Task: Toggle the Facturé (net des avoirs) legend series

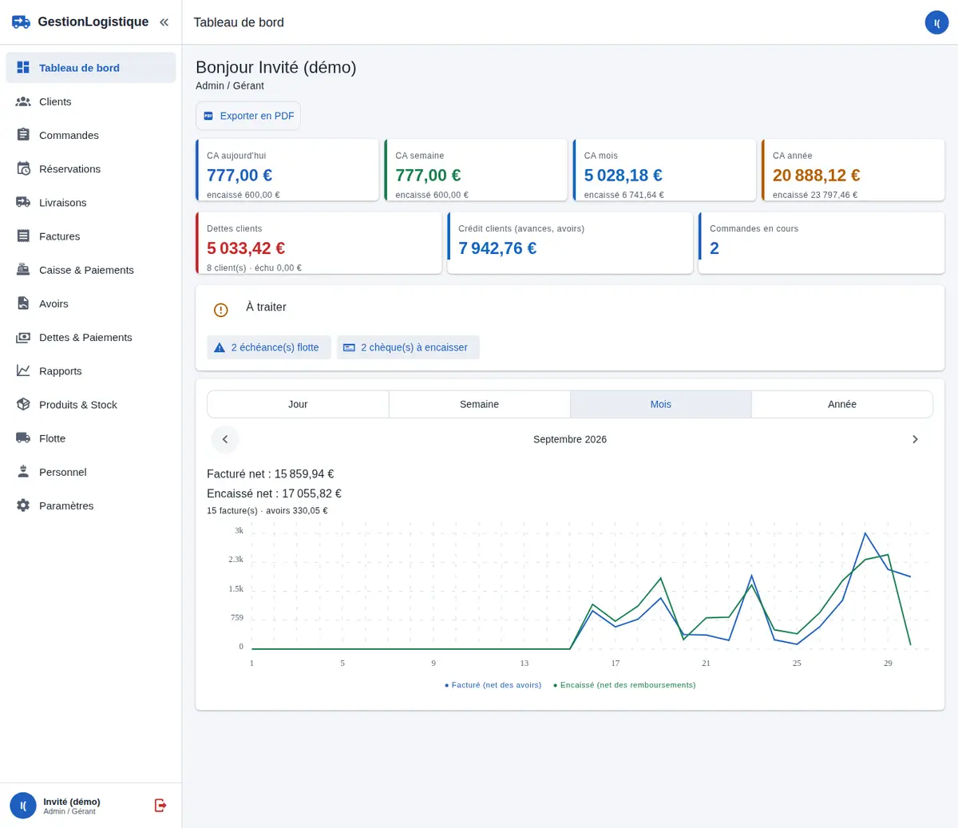Action: click(x=493, y=685)
